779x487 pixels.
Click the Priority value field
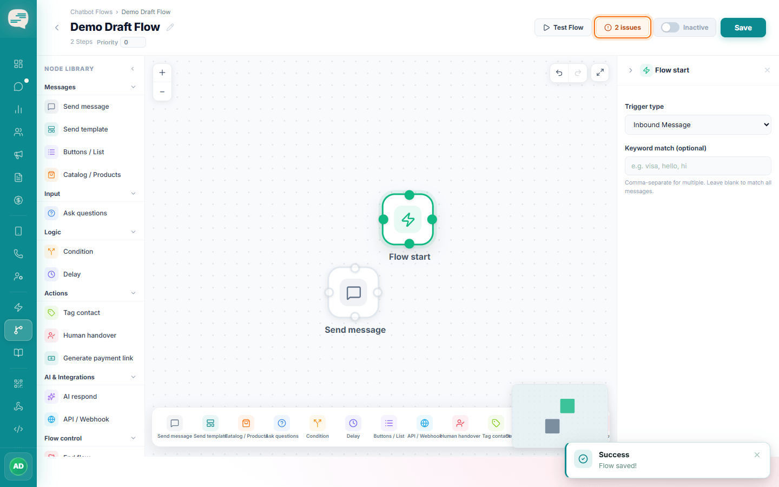coord(133,42)
